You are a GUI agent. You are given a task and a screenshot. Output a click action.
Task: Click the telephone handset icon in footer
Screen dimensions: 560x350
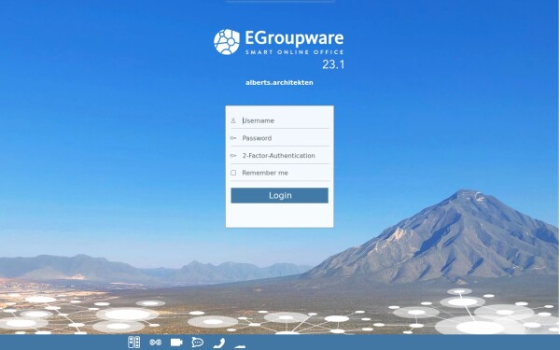tap(219, 343)
